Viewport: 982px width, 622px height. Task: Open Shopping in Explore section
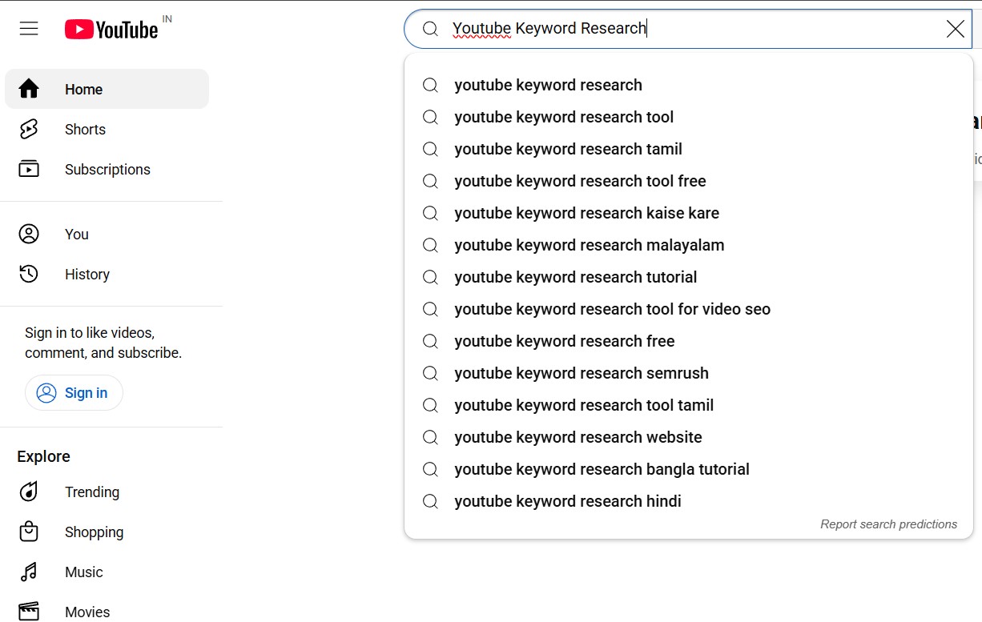click(94, 532)
